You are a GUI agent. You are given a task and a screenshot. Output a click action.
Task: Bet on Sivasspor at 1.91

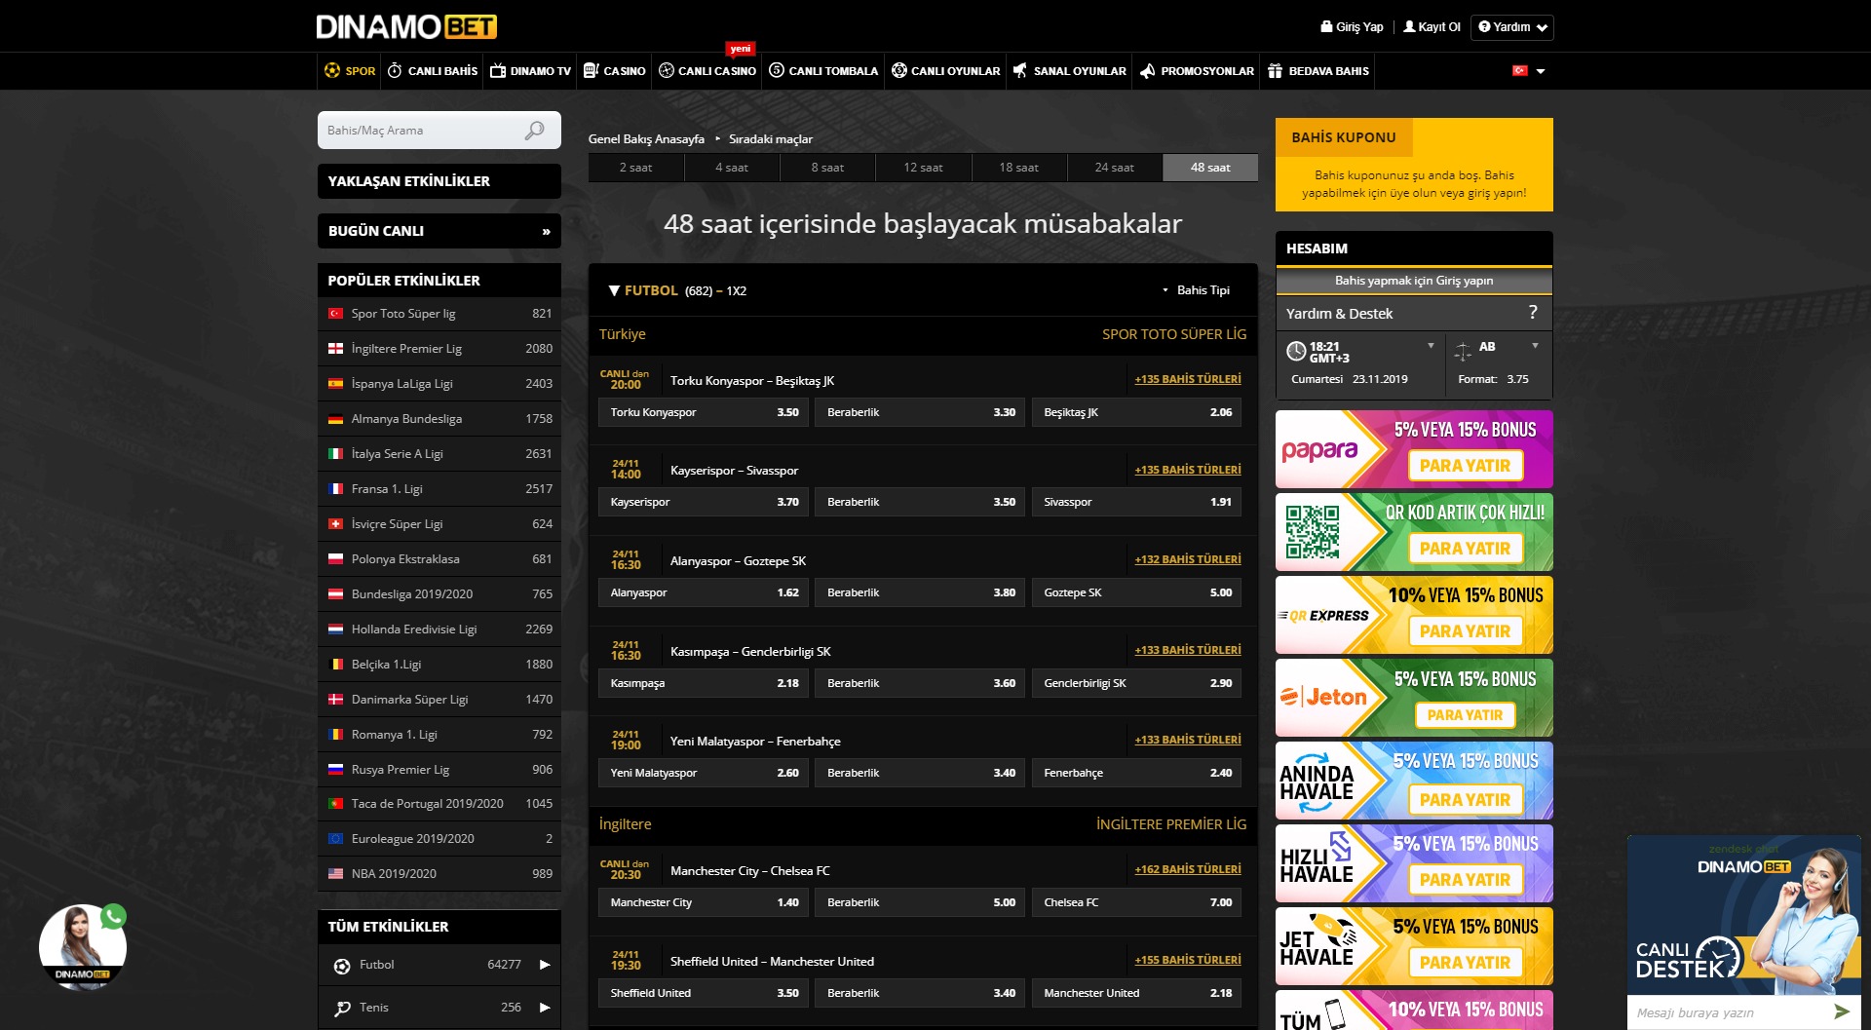1136,502
